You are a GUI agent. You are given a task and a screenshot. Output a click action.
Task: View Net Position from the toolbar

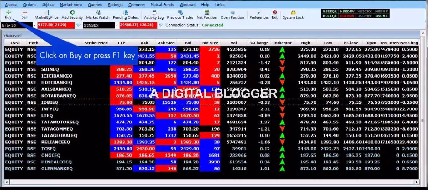(207, 15)
